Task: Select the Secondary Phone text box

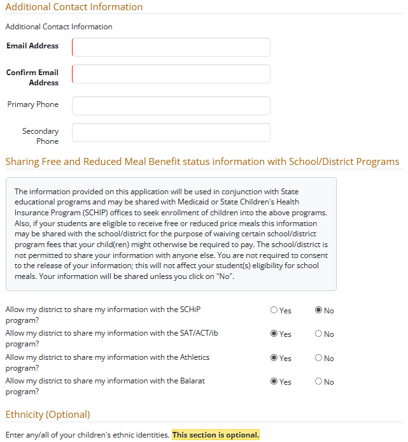Action: pyautogui.click(x=171, y=132)
